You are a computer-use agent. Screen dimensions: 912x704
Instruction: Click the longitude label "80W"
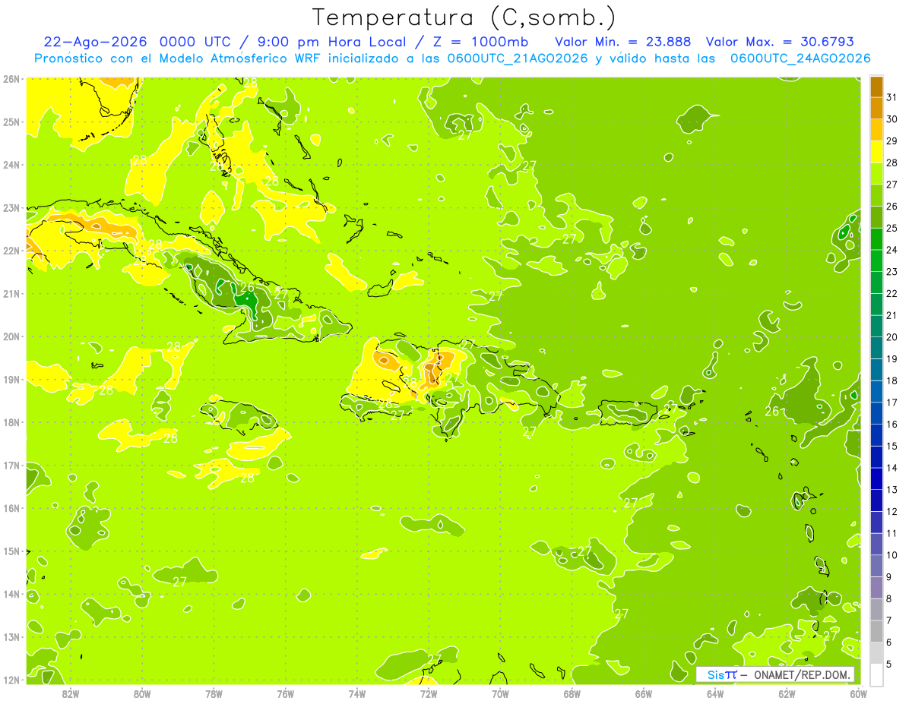point(141,693)
